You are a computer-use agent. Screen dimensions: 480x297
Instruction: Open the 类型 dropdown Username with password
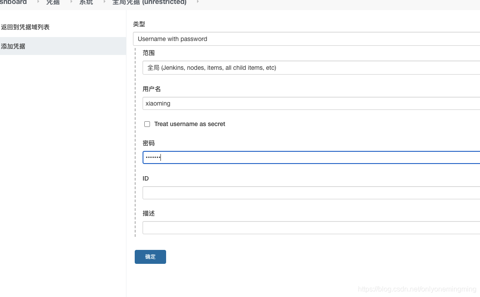[306, 39]
